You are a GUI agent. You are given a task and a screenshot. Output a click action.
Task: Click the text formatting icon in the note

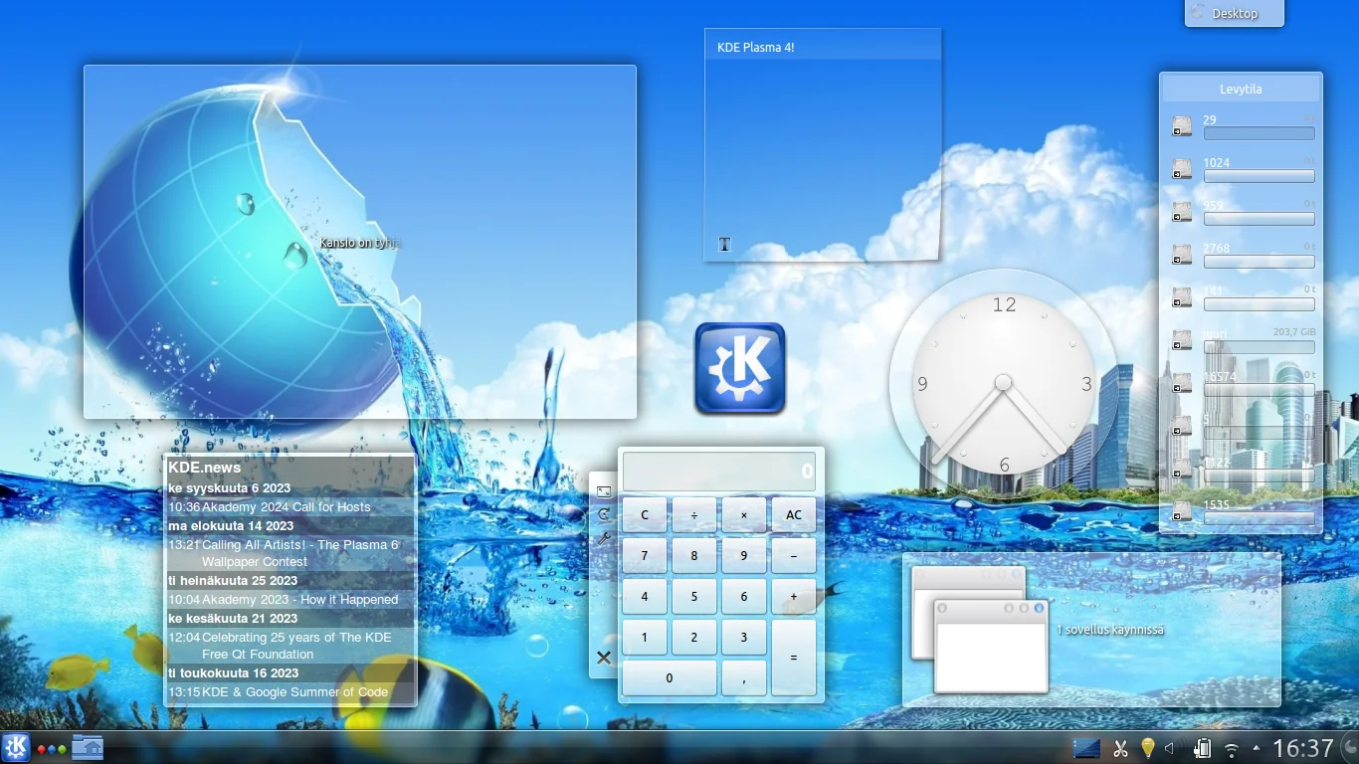pyautogui.click(x=724, y=245)
